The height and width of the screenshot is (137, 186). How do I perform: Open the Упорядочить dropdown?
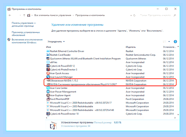[56, 42]
